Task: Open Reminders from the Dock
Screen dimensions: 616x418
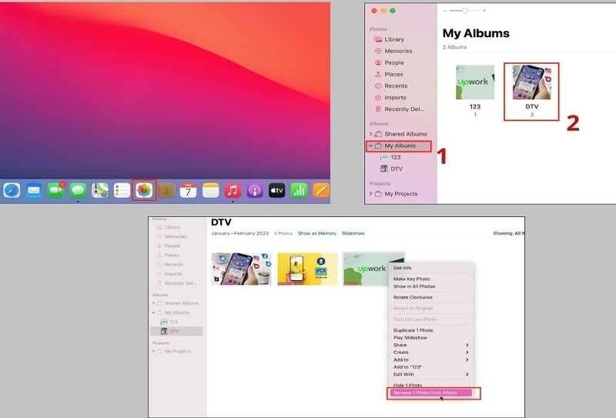Action: point(122,191)
